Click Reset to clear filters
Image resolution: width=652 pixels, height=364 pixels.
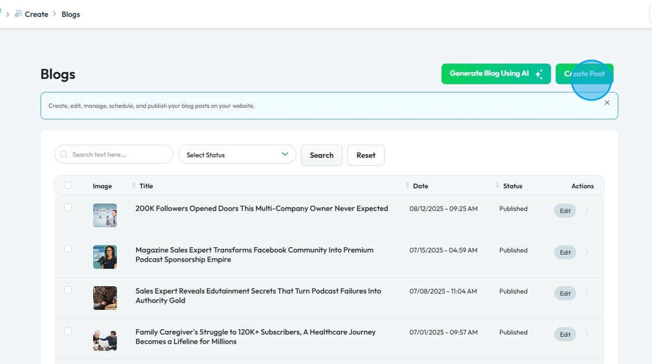point(366,155)
